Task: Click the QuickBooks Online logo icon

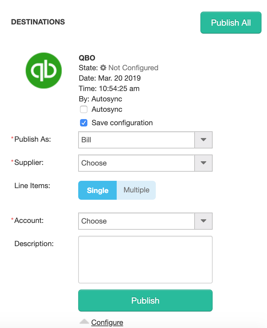Action: pyautogui.click(x=43, y=71)
